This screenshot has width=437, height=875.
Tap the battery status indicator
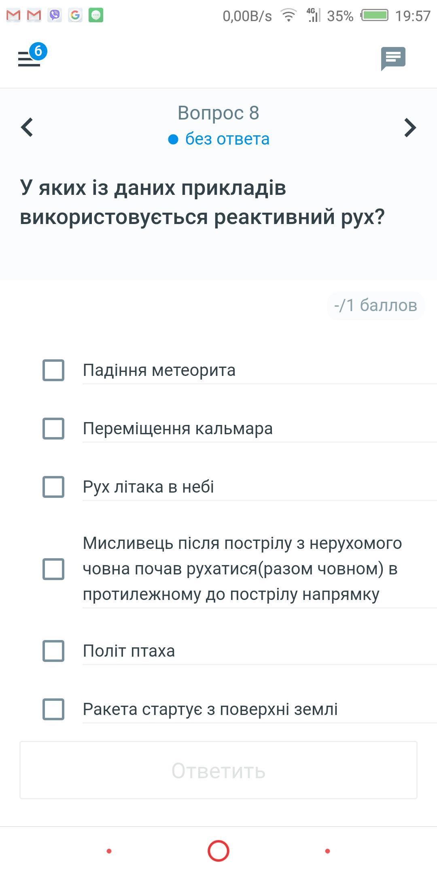click(x=375, y=16)
